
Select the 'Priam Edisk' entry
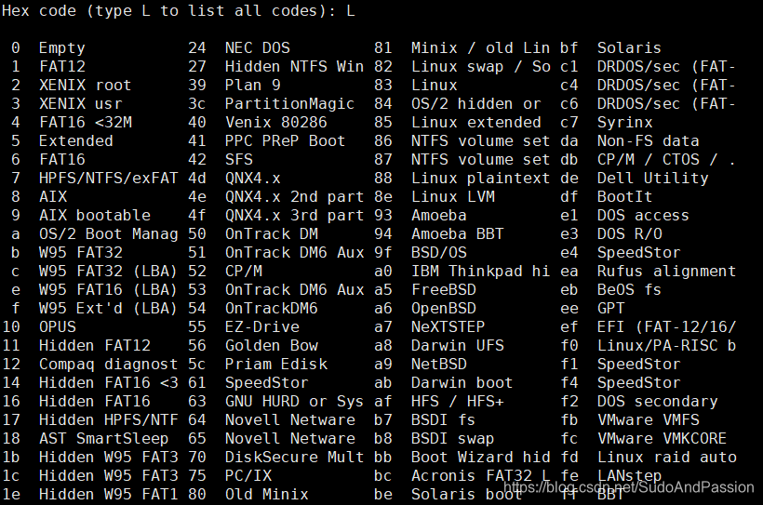pos(276,364)
